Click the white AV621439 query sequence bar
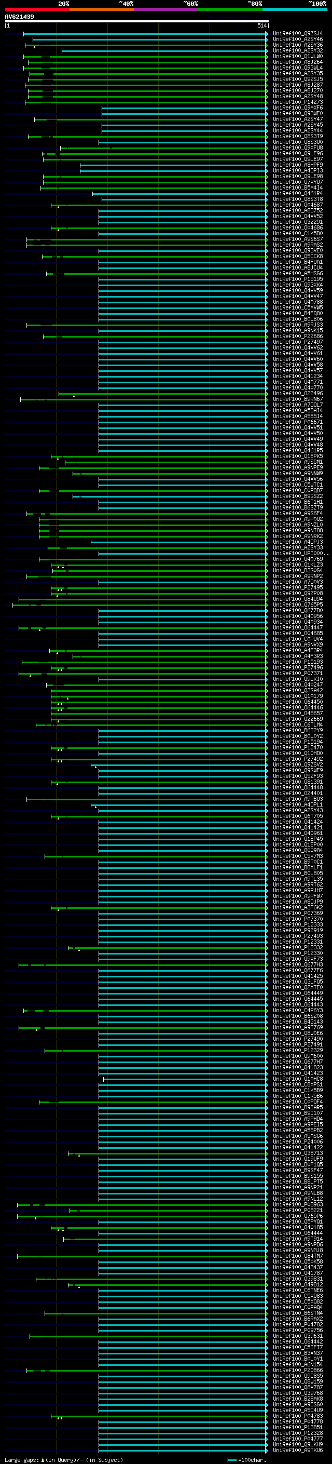This screenshot has height=1464, width=332. (137, 21)
